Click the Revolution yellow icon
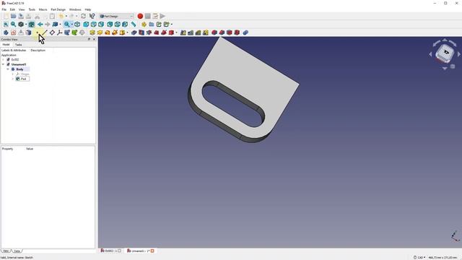Screen dimensions: 462x260 pyautogui.click(x=100, y=32)
